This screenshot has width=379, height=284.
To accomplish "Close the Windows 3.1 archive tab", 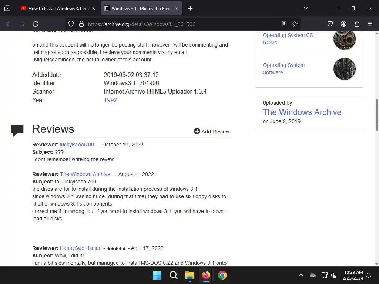I will 177,8.
